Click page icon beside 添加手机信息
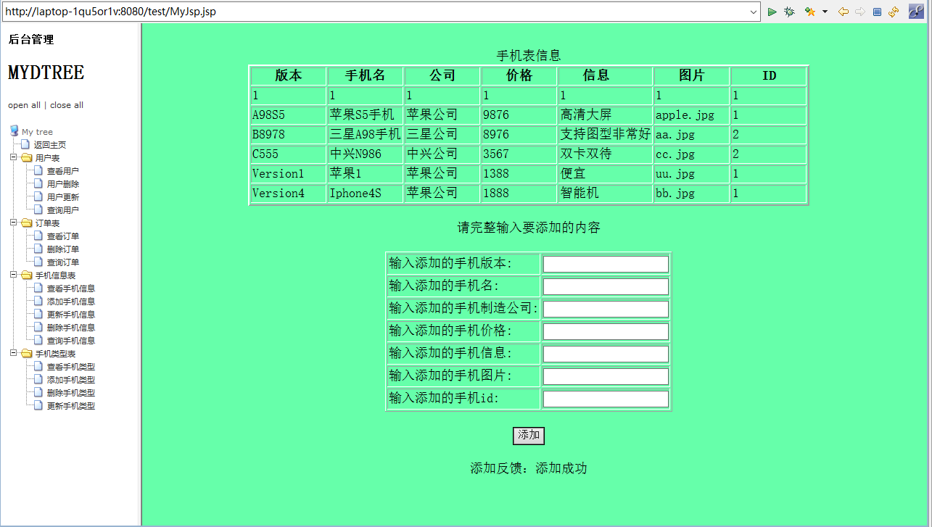The height and width of the screenshot is (527, 932). tap(38, 301)
